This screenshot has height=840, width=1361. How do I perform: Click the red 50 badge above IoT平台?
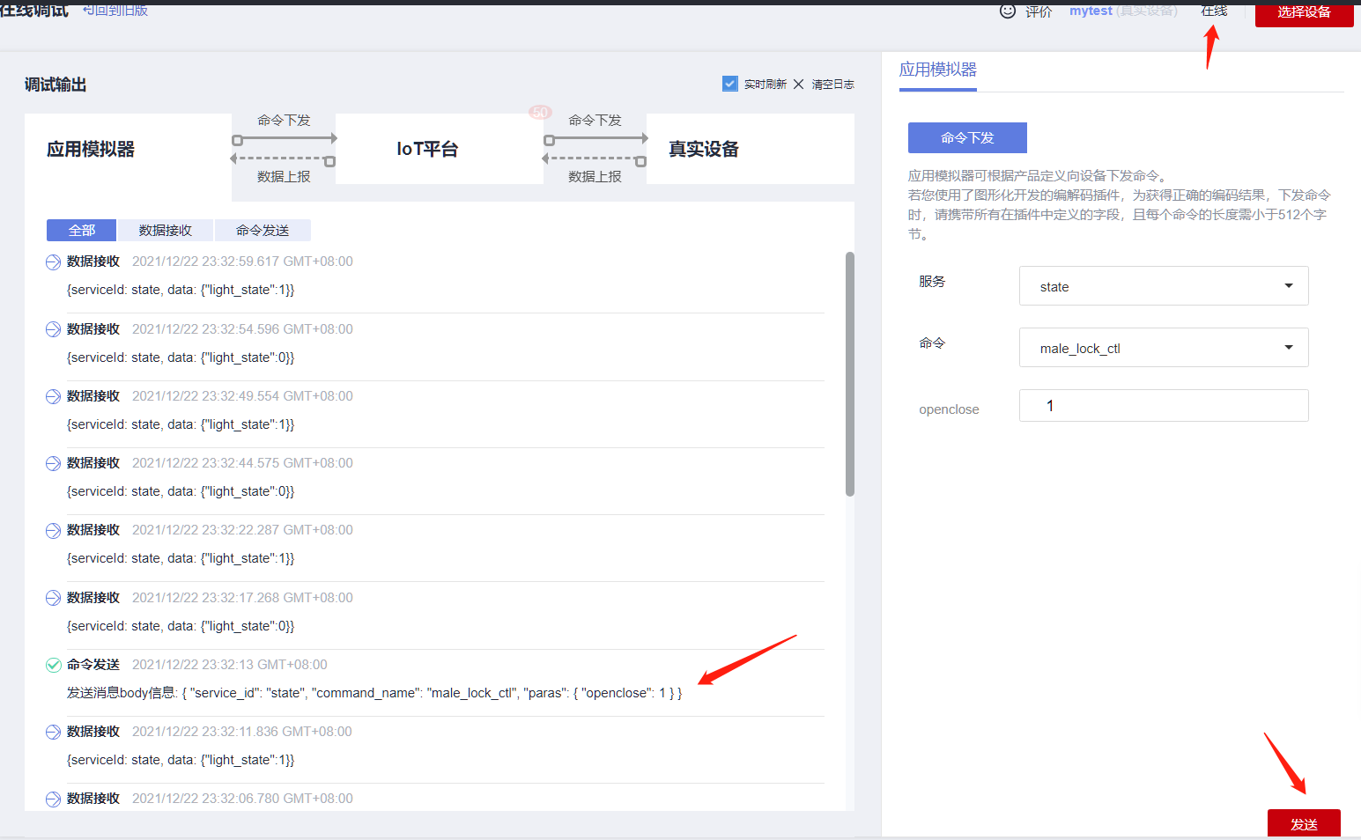click(540, 112)
